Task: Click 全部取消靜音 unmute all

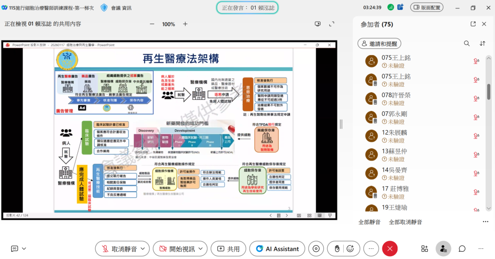Action: pos(406,222)
